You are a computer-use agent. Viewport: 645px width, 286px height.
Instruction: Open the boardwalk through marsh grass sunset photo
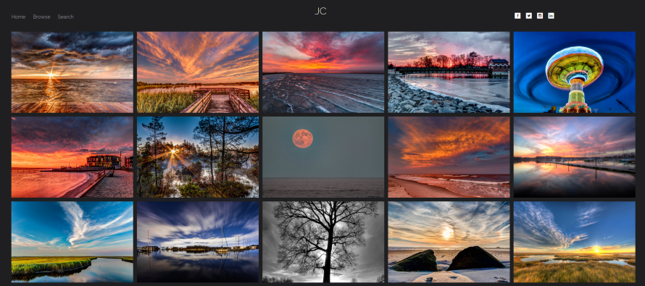[x=198, y=72]
